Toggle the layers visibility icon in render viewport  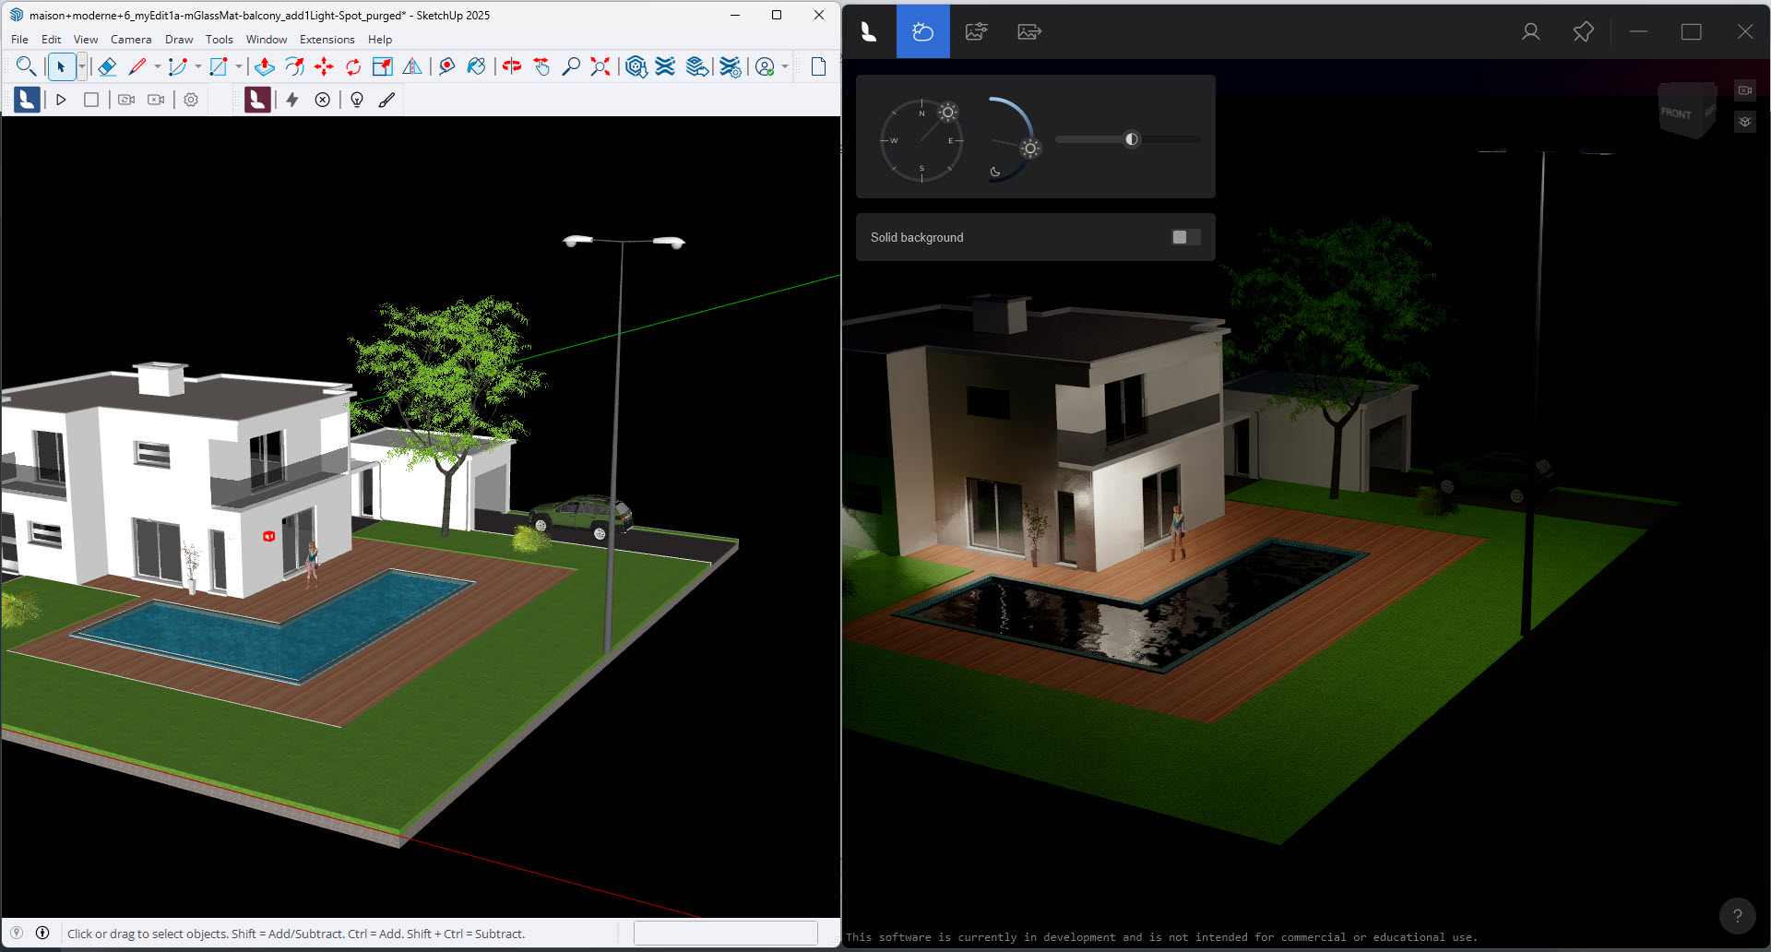pyautogui.click(x=1746, y=121)
